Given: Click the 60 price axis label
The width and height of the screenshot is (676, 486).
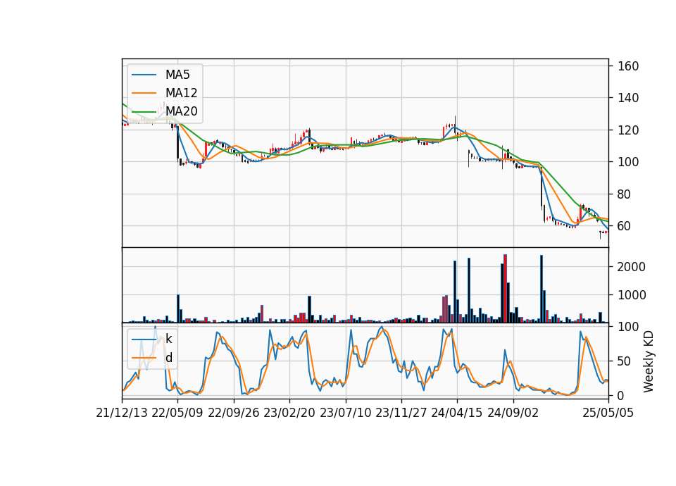Looking at the screenshot, I should (625, 226).
